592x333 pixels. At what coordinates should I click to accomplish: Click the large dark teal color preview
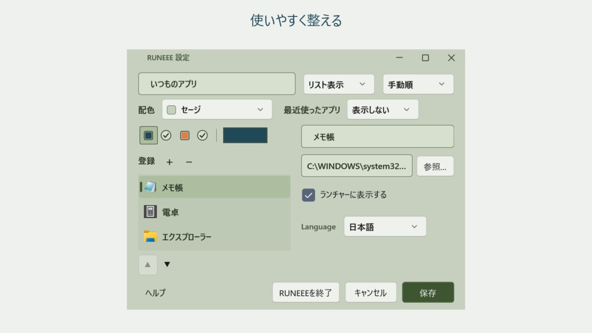pos(245,135)
